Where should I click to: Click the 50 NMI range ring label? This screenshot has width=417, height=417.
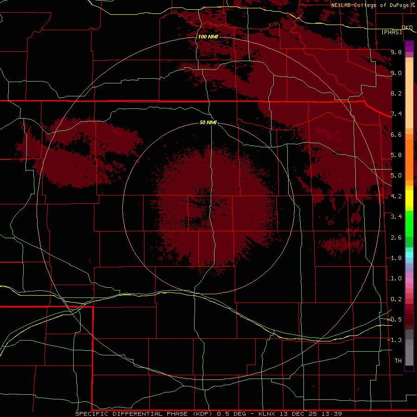(x=208, y=122)
